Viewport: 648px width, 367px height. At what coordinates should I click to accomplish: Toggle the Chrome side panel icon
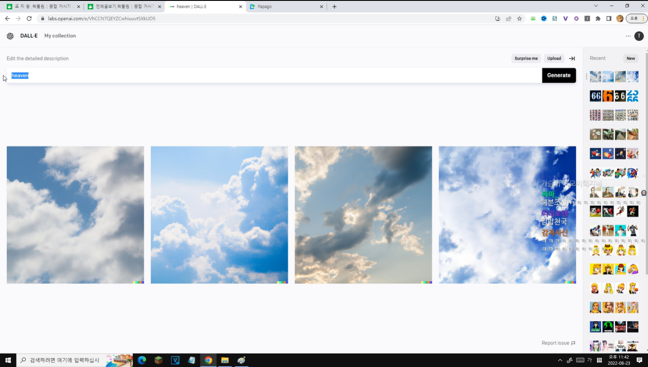pos(609,19)
